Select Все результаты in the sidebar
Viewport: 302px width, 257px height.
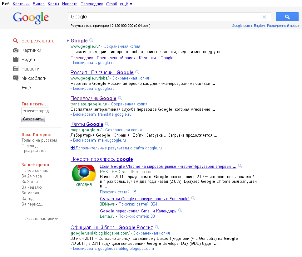[x=38, y=41]
